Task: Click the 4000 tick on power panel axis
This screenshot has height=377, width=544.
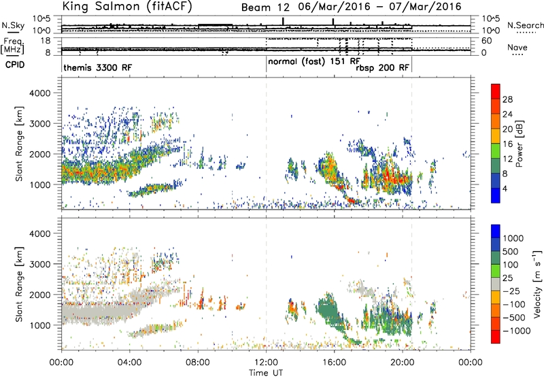Action: tap(39, 93)
